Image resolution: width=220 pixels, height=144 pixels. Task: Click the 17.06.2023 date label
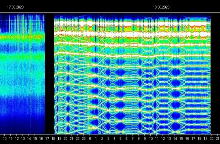15,7
